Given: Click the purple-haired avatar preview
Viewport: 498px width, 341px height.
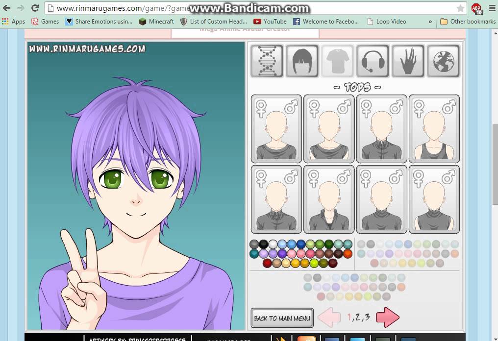Looking at the screenshot, I should click(136, 186).
